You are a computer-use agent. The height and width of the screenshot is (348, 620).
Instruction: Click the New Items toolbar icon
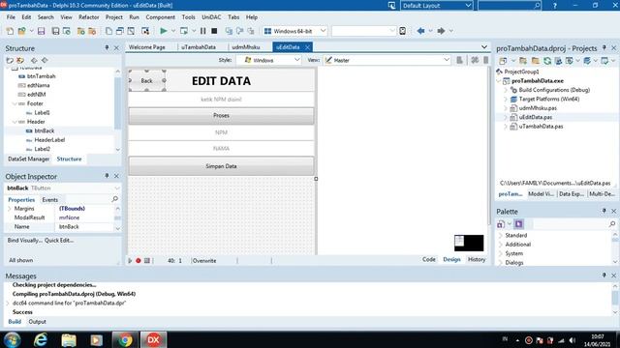(10, 31)
